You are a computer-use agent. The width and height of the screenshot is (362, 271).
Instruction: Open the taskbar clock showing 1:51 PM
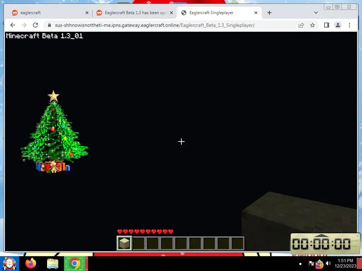pyautogui.click(x=345, y=263)
